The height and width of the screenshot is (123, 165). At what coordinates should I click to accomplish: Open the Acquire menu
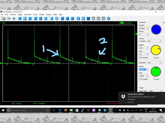[48, 15]
